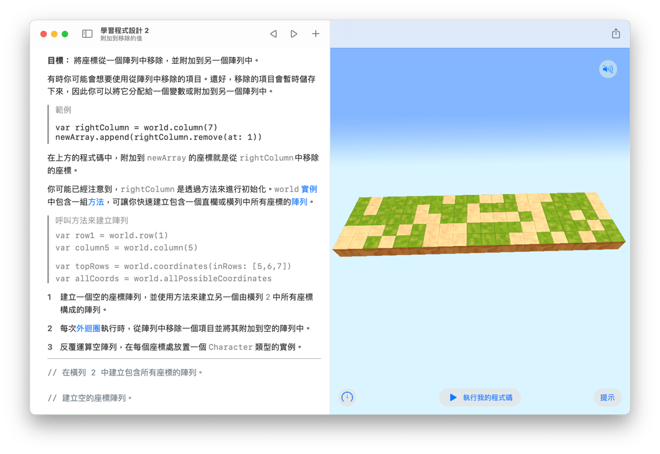Go to the previous page arrow

[274, 34]
